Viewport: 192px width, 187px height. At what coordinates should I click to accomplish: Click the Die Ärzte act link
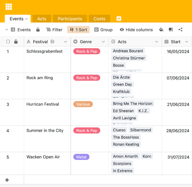click(121, 77)
